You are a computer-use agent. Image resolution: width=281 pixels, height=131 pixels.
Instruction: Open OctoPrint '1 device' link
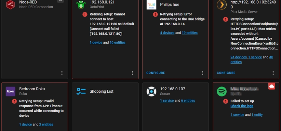96,43
